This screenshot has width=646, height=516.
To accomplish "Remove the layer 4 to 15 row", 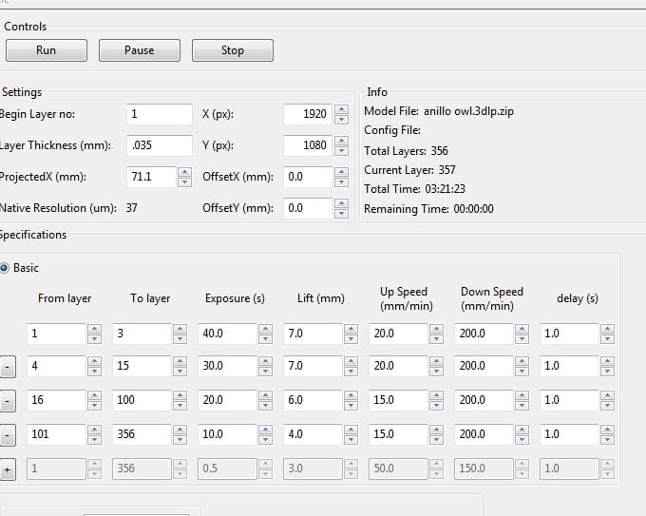I will (x=8, y=366).
